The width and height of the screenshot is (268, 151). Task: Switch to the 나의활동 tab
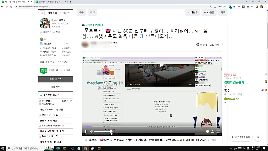coord(65,13)
